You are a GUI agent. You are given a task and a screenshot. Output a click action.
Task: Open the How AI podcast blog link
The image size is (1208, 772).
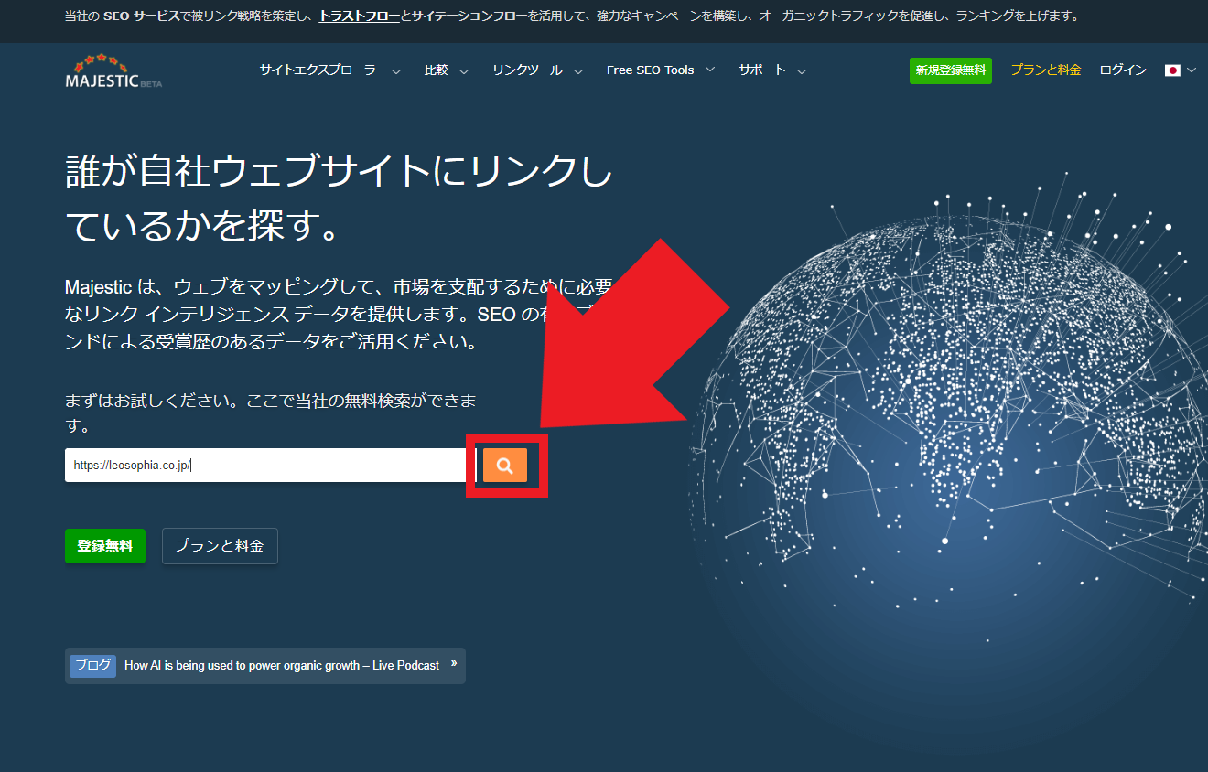[x=282, y=666]
